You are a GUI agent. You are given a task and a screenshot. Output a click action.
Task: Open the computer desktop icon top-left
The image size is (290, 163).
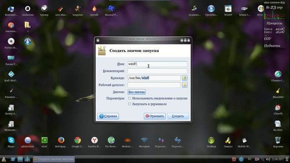coord(11,10)
